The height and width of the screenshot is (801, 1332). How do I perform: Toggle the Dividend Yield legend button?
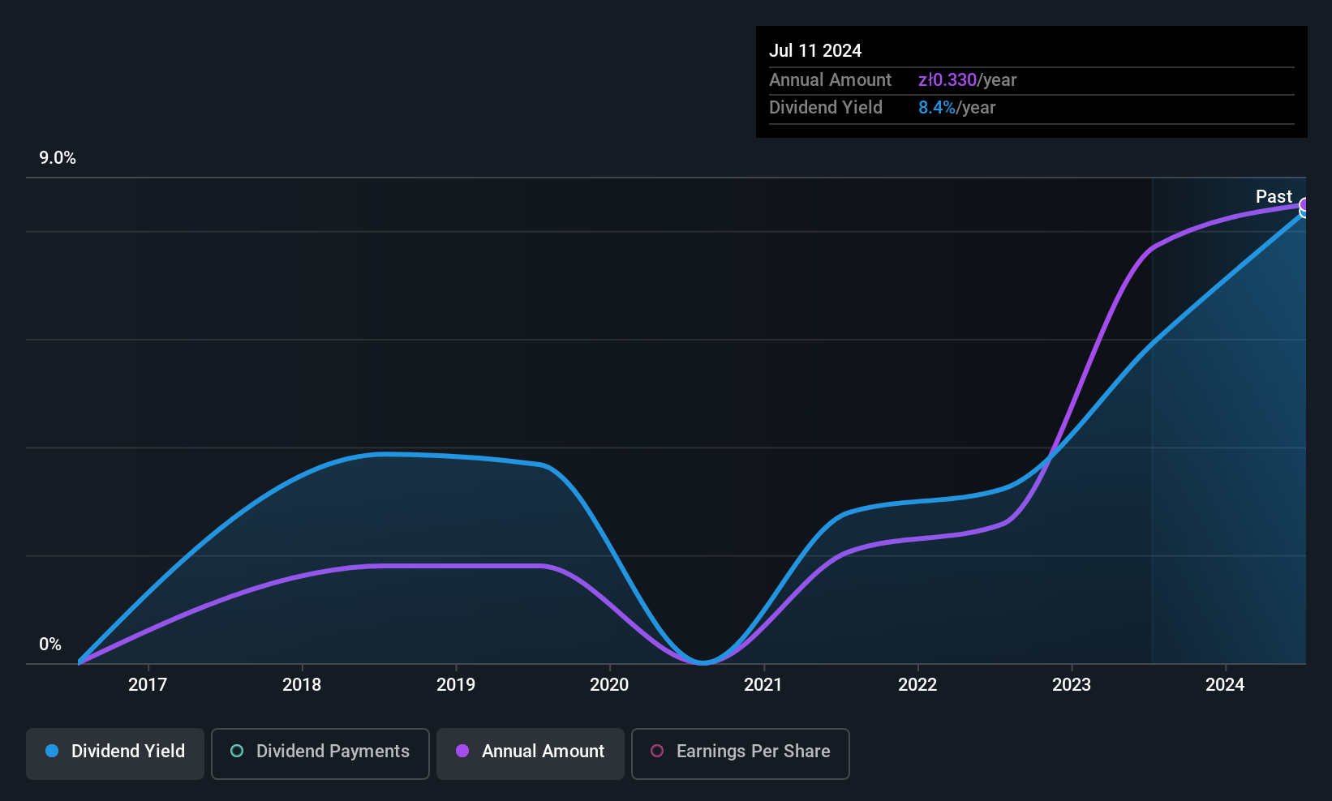[115, 754]
